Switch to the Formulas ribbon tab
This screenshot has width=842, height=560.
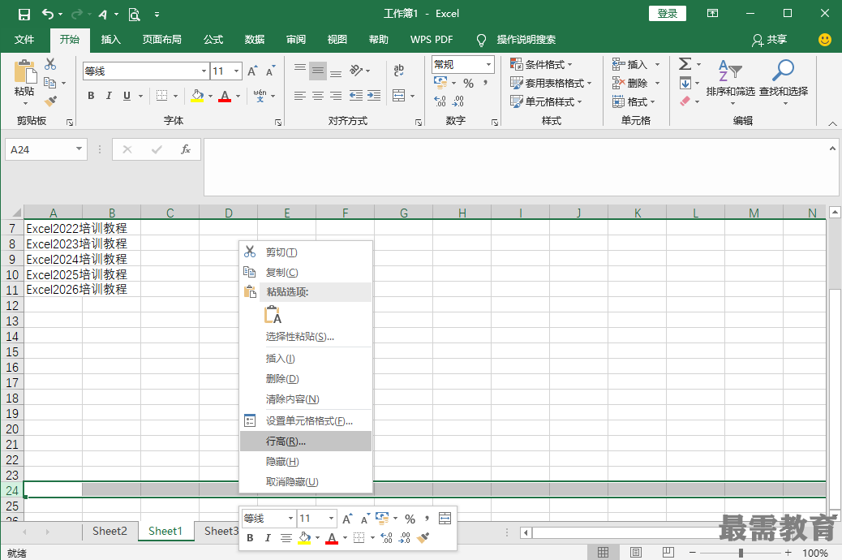213,39
